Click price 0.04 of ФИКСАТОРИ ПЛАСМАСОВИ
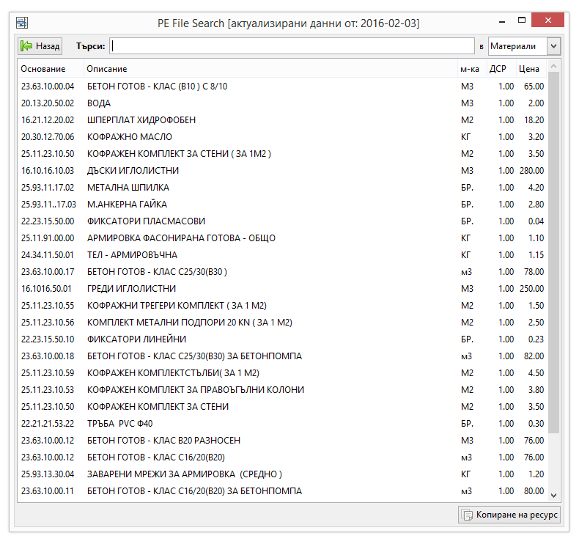The width and height of the screenshot is (579, 544). pos(536,221)
